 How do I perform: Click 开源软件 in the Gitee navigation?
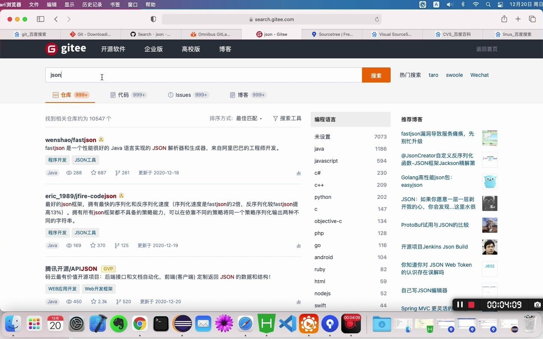tap(113, 49)
